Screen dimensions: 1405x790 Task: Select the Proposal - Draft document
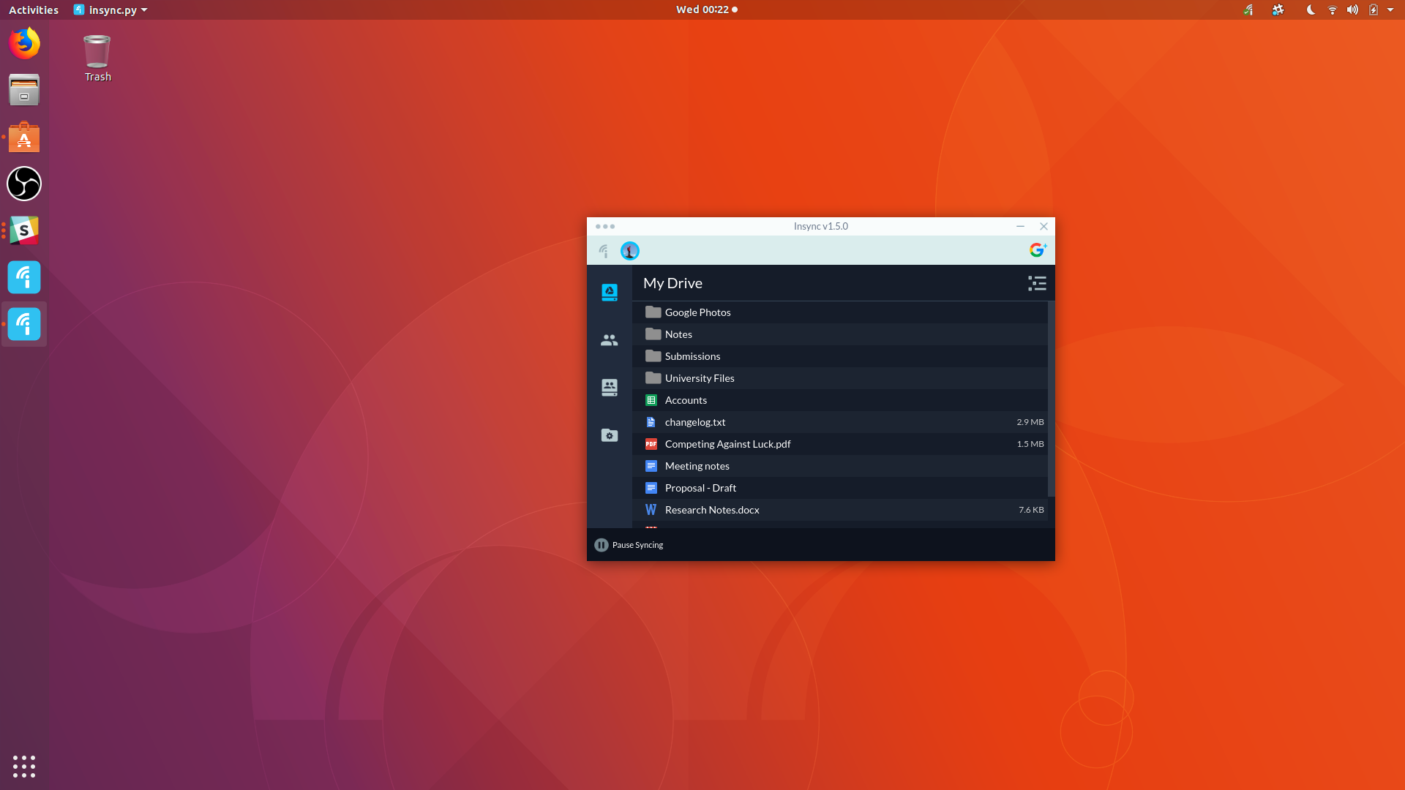pos(840,488)
